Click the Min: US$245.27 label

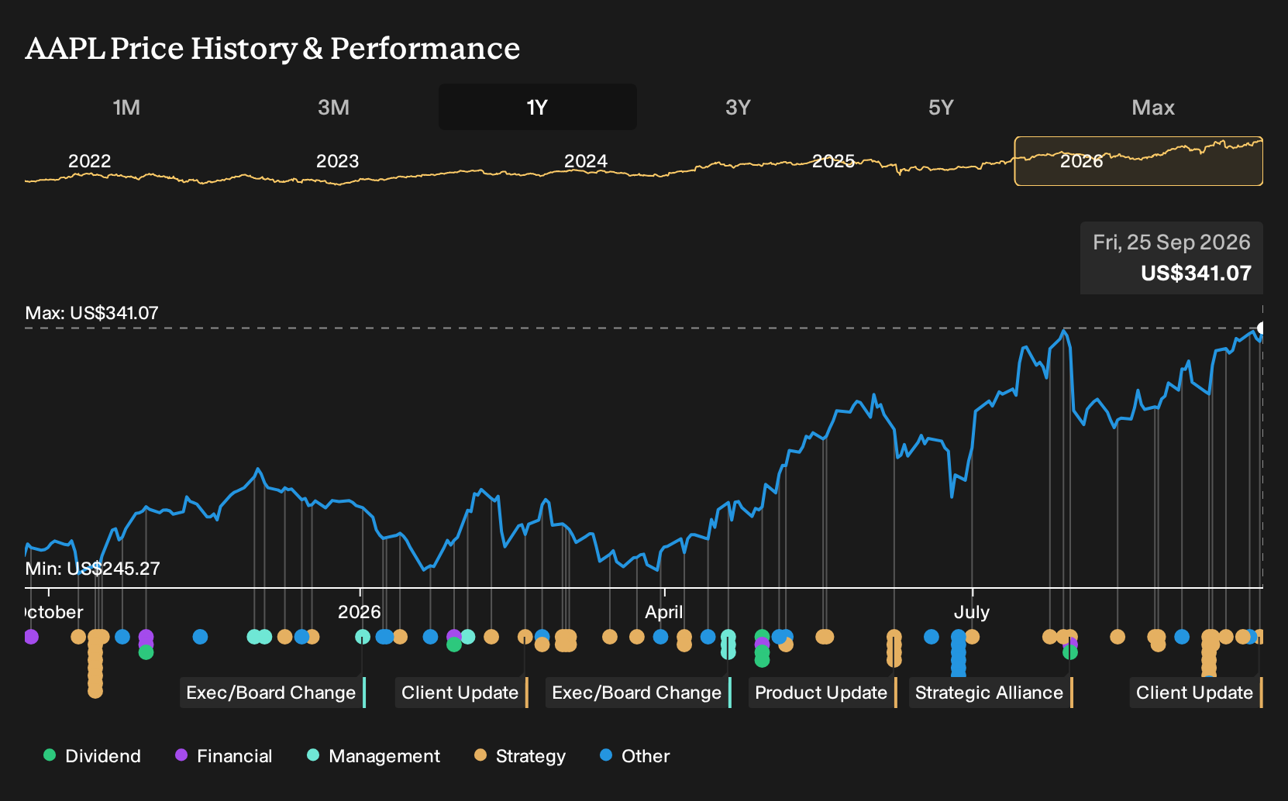tap(92, 569)
